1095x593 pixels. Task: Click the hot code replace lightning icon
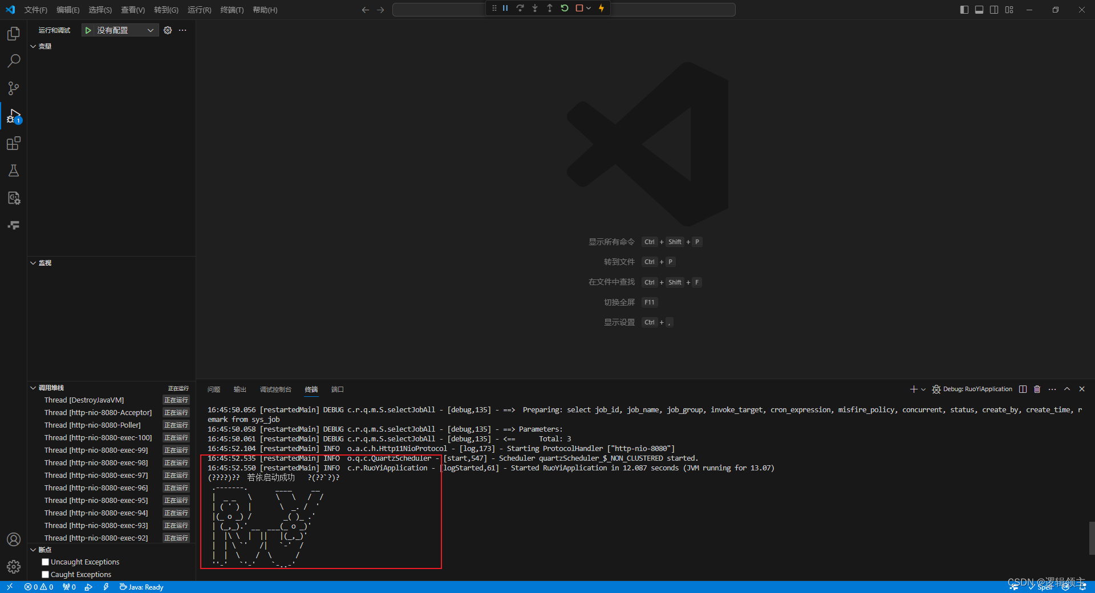pyautogui.click(x=601, y=8)
